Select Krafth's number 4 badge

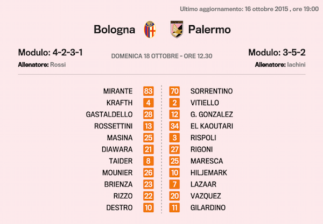(x=149, y=103)
